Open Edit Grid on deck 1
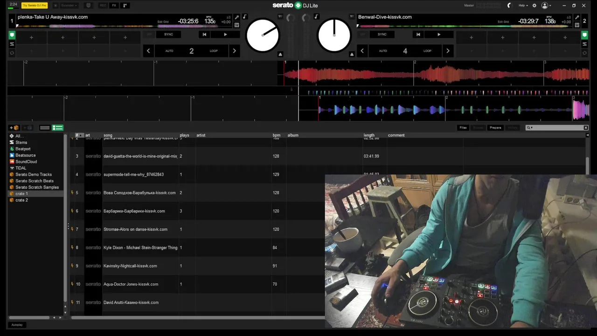Viewport: 597px width, 336px height. tap(163, 22)
